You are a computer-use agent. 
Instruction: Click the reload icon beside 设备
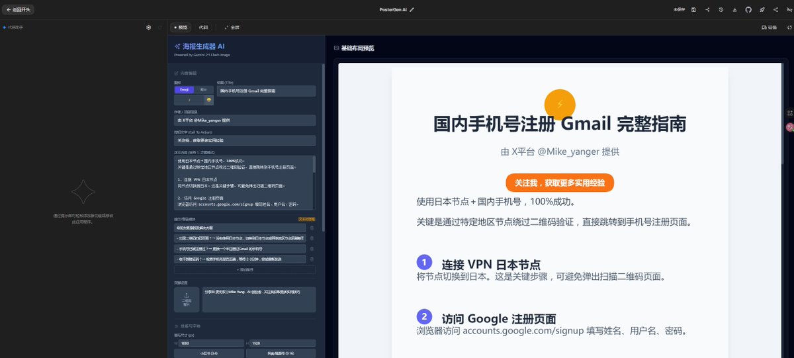pos(789,28)
